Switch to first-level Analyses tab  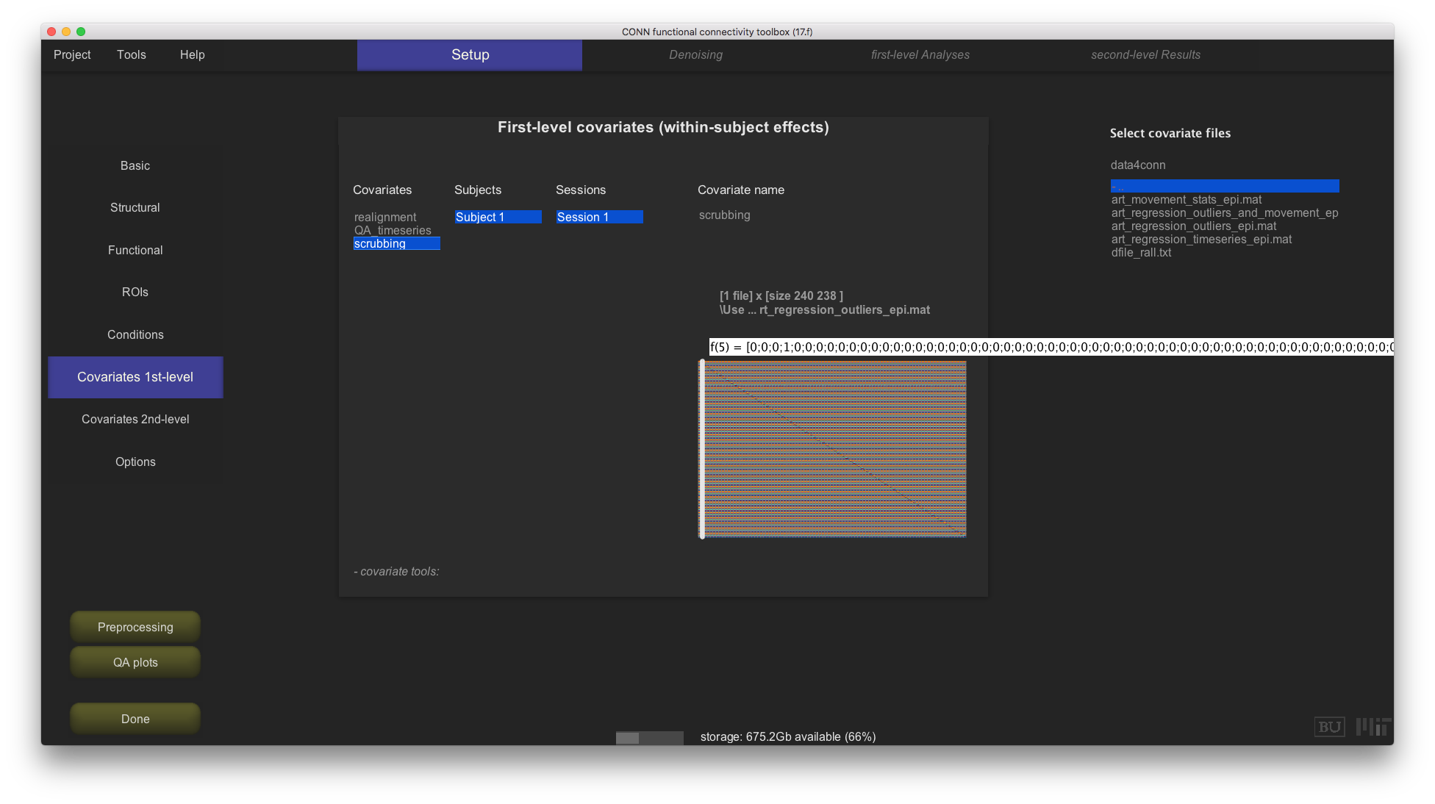(x=920, y=54)
